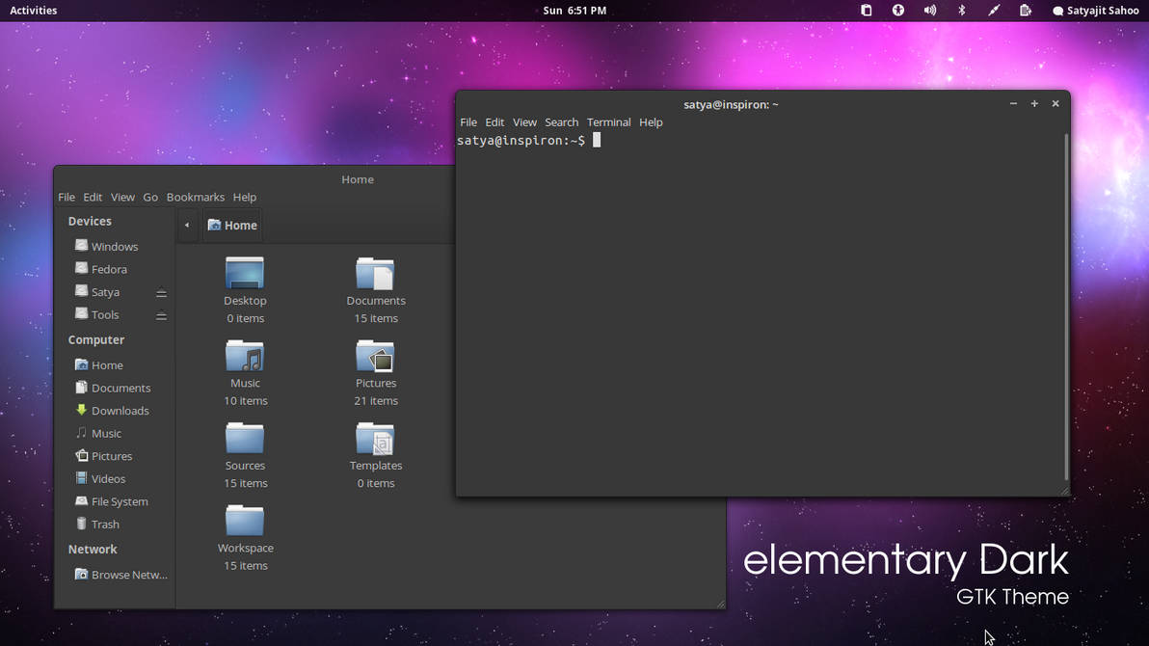Open the Pictures folder icon in Home view
This screenshot has height=646, width=1149.
(x=375, y=356)
